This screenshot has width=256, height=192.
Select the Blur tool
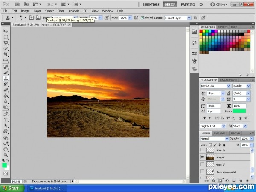click(x=6, y=102)
